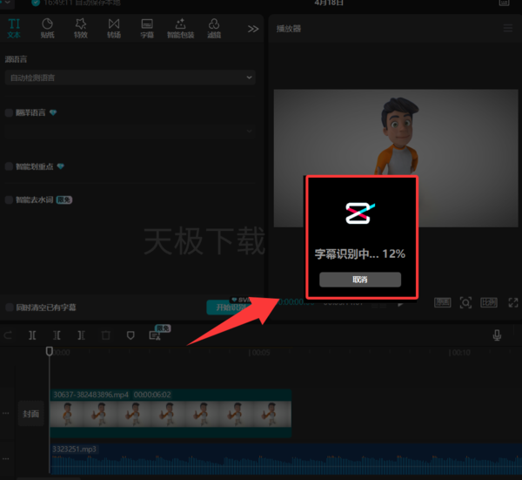
Task: Click the 播放器 panel title
Action: [x=289, y=29]
